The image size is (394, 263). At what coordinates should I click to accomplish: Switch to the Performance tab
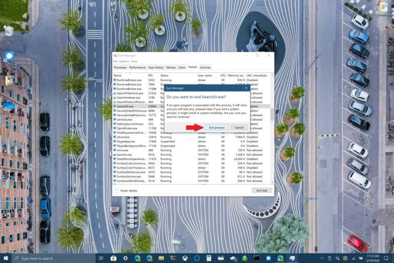click(x=137, y=67)
